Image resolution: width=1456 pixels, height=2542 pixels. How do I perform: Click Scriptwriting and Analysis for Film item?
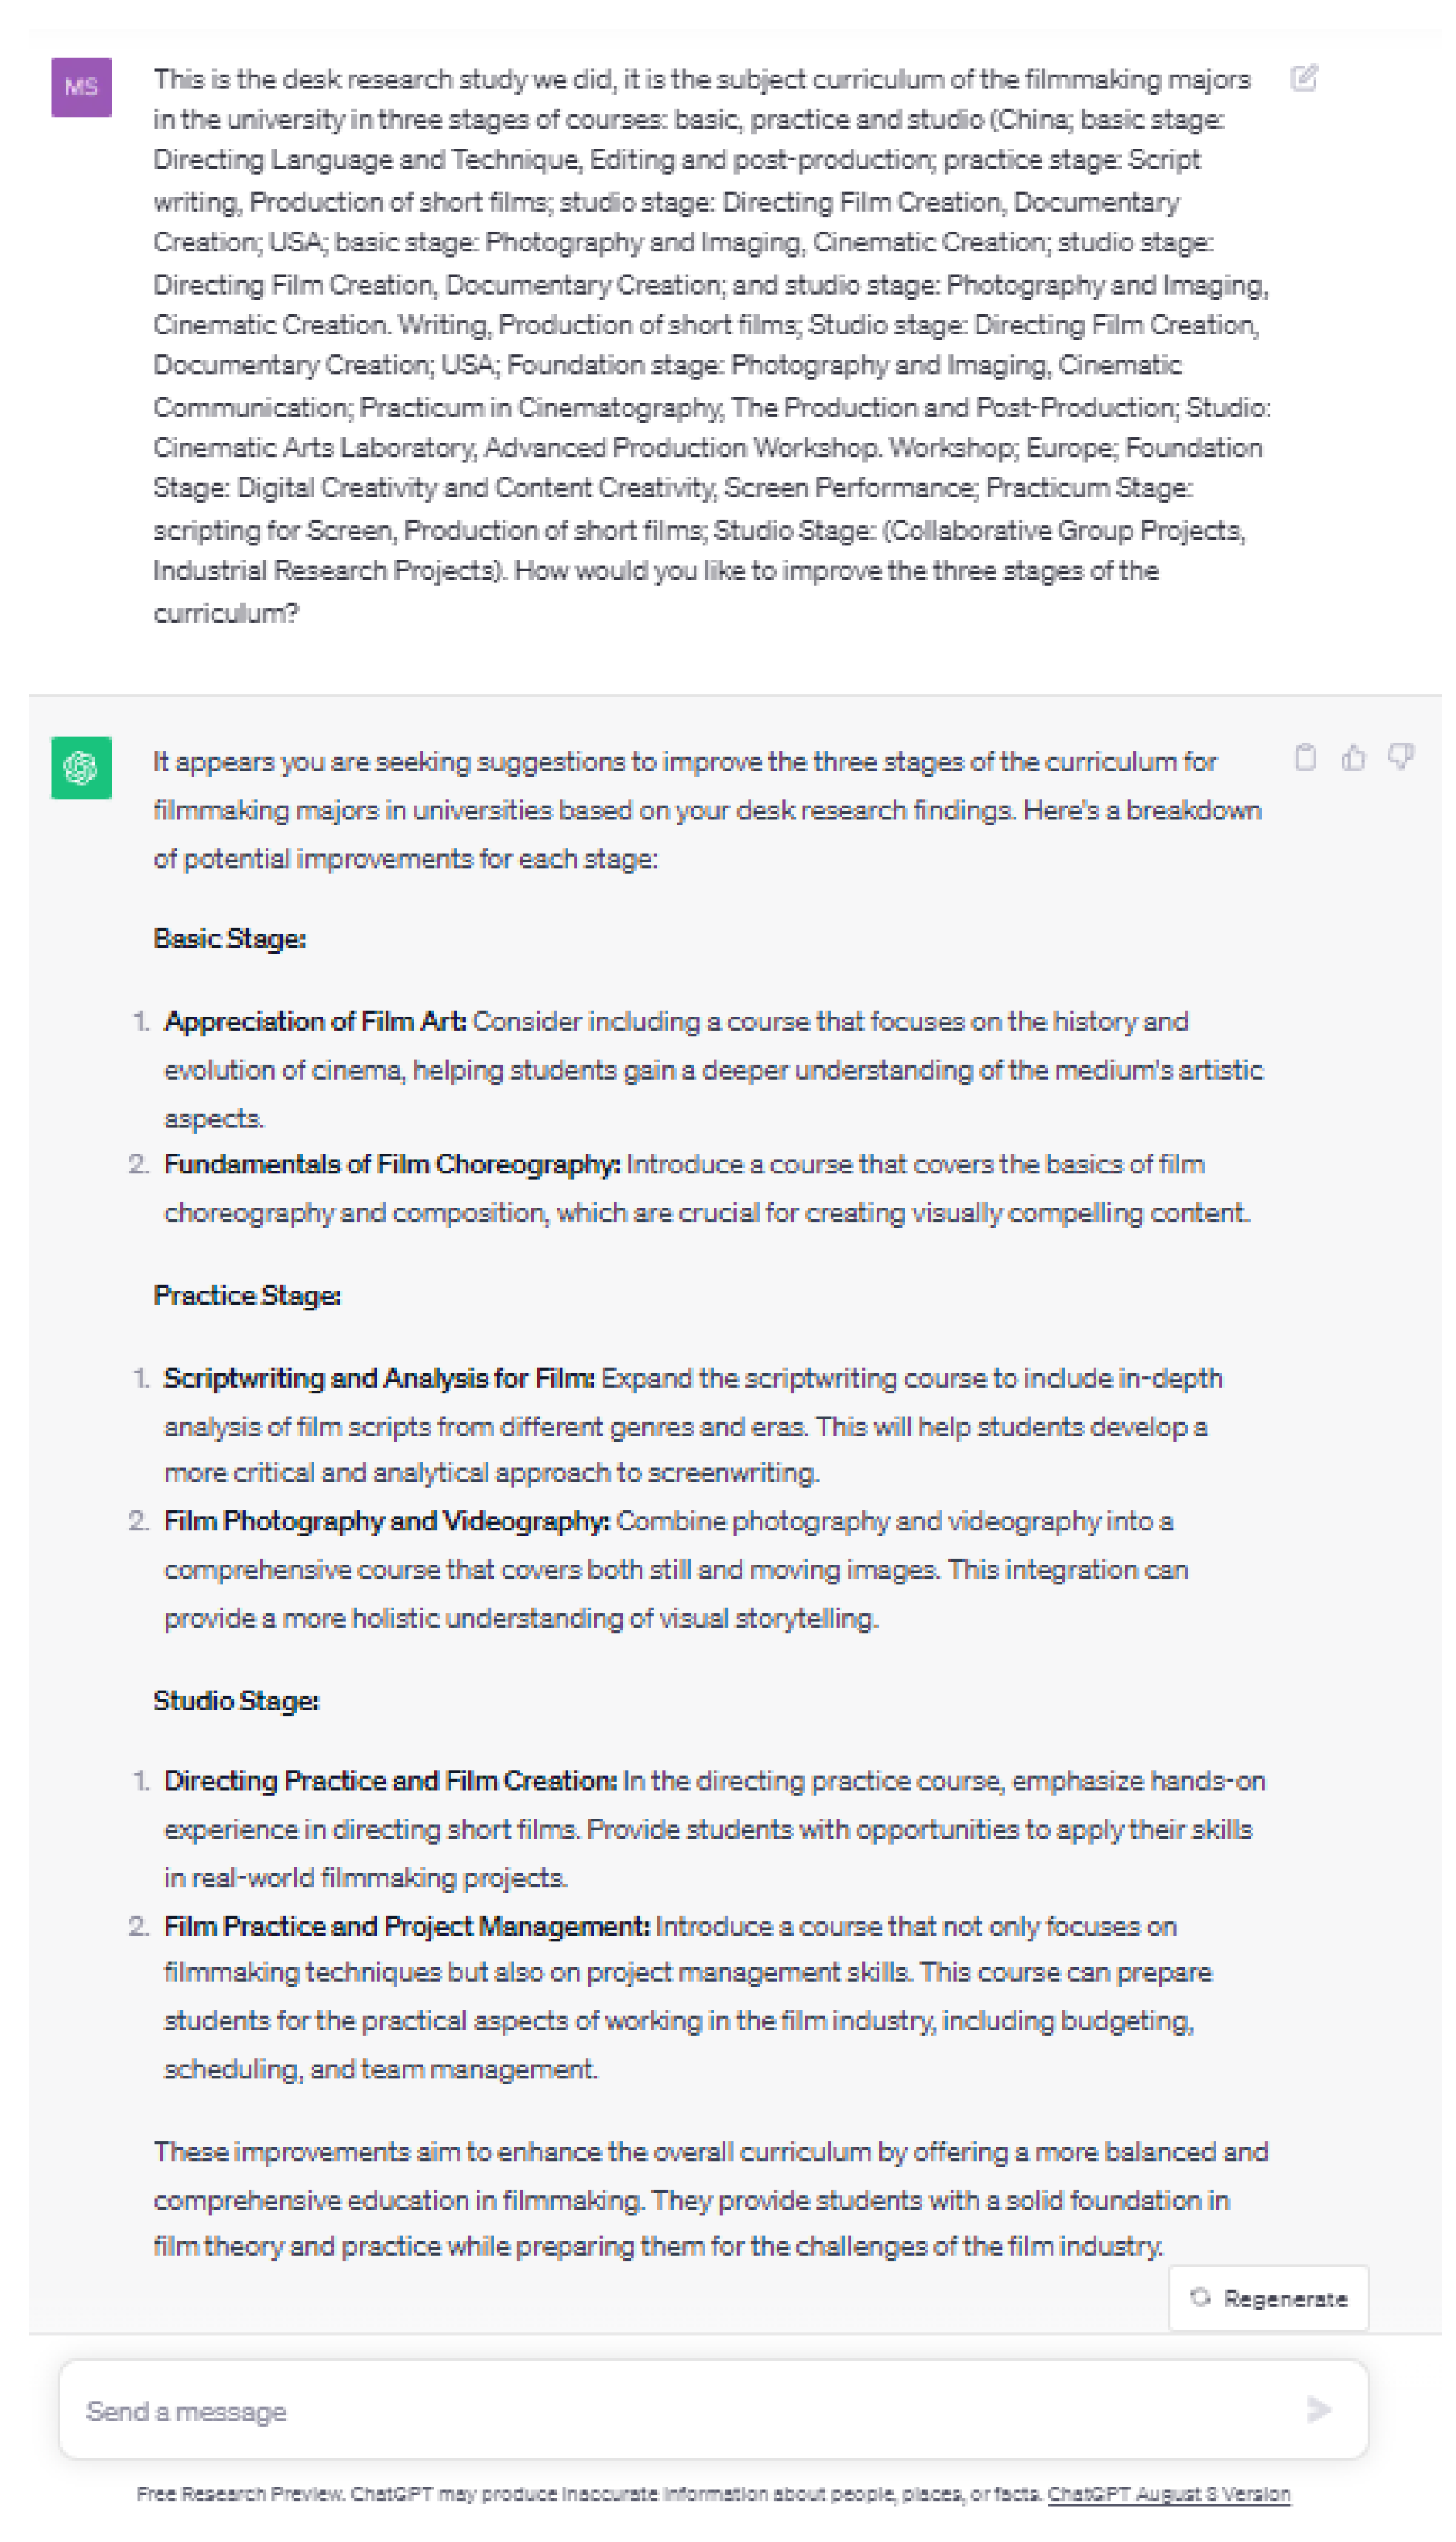coord(379,1378)
